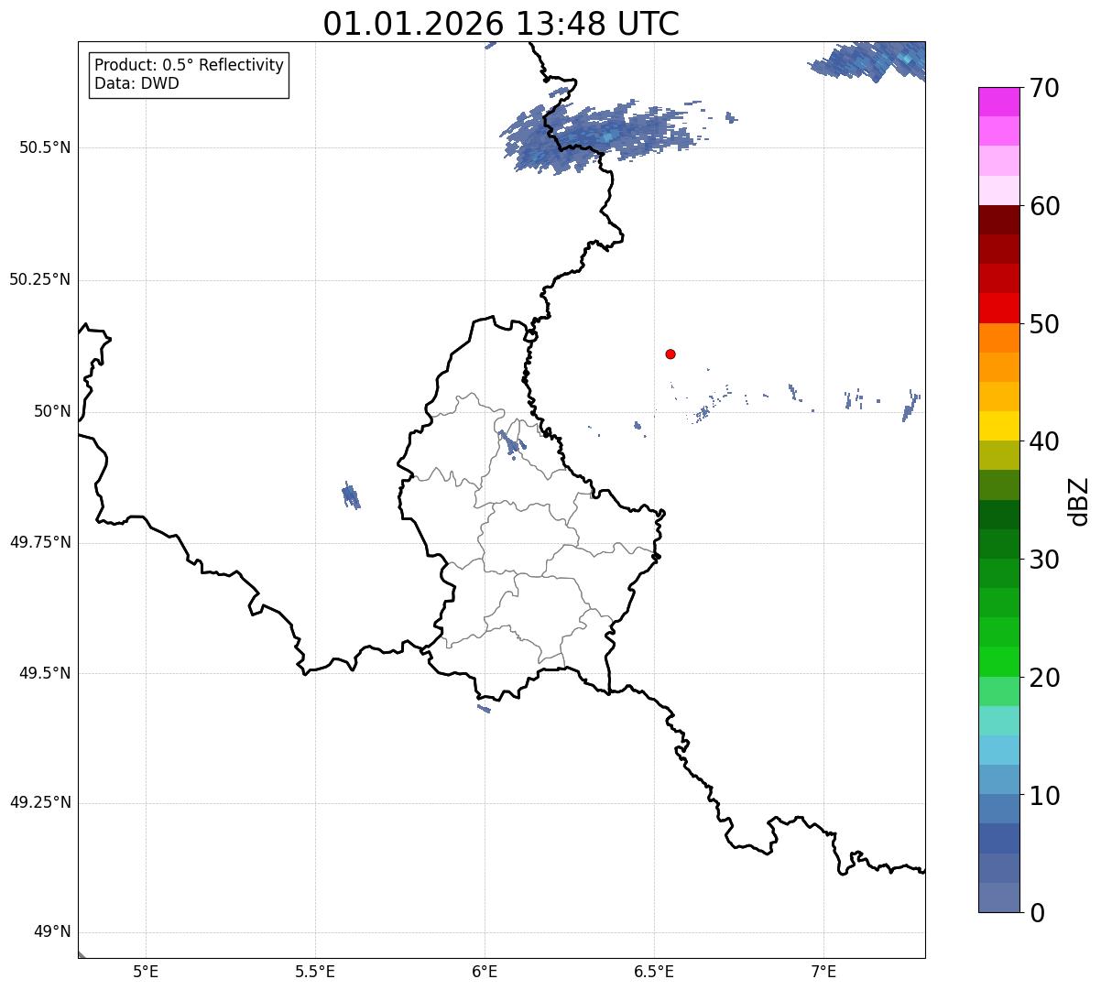Pick the dark maroon colorbar swatch below 60 tick
This screenshot has width=1101, height=990.
point(998,220)
